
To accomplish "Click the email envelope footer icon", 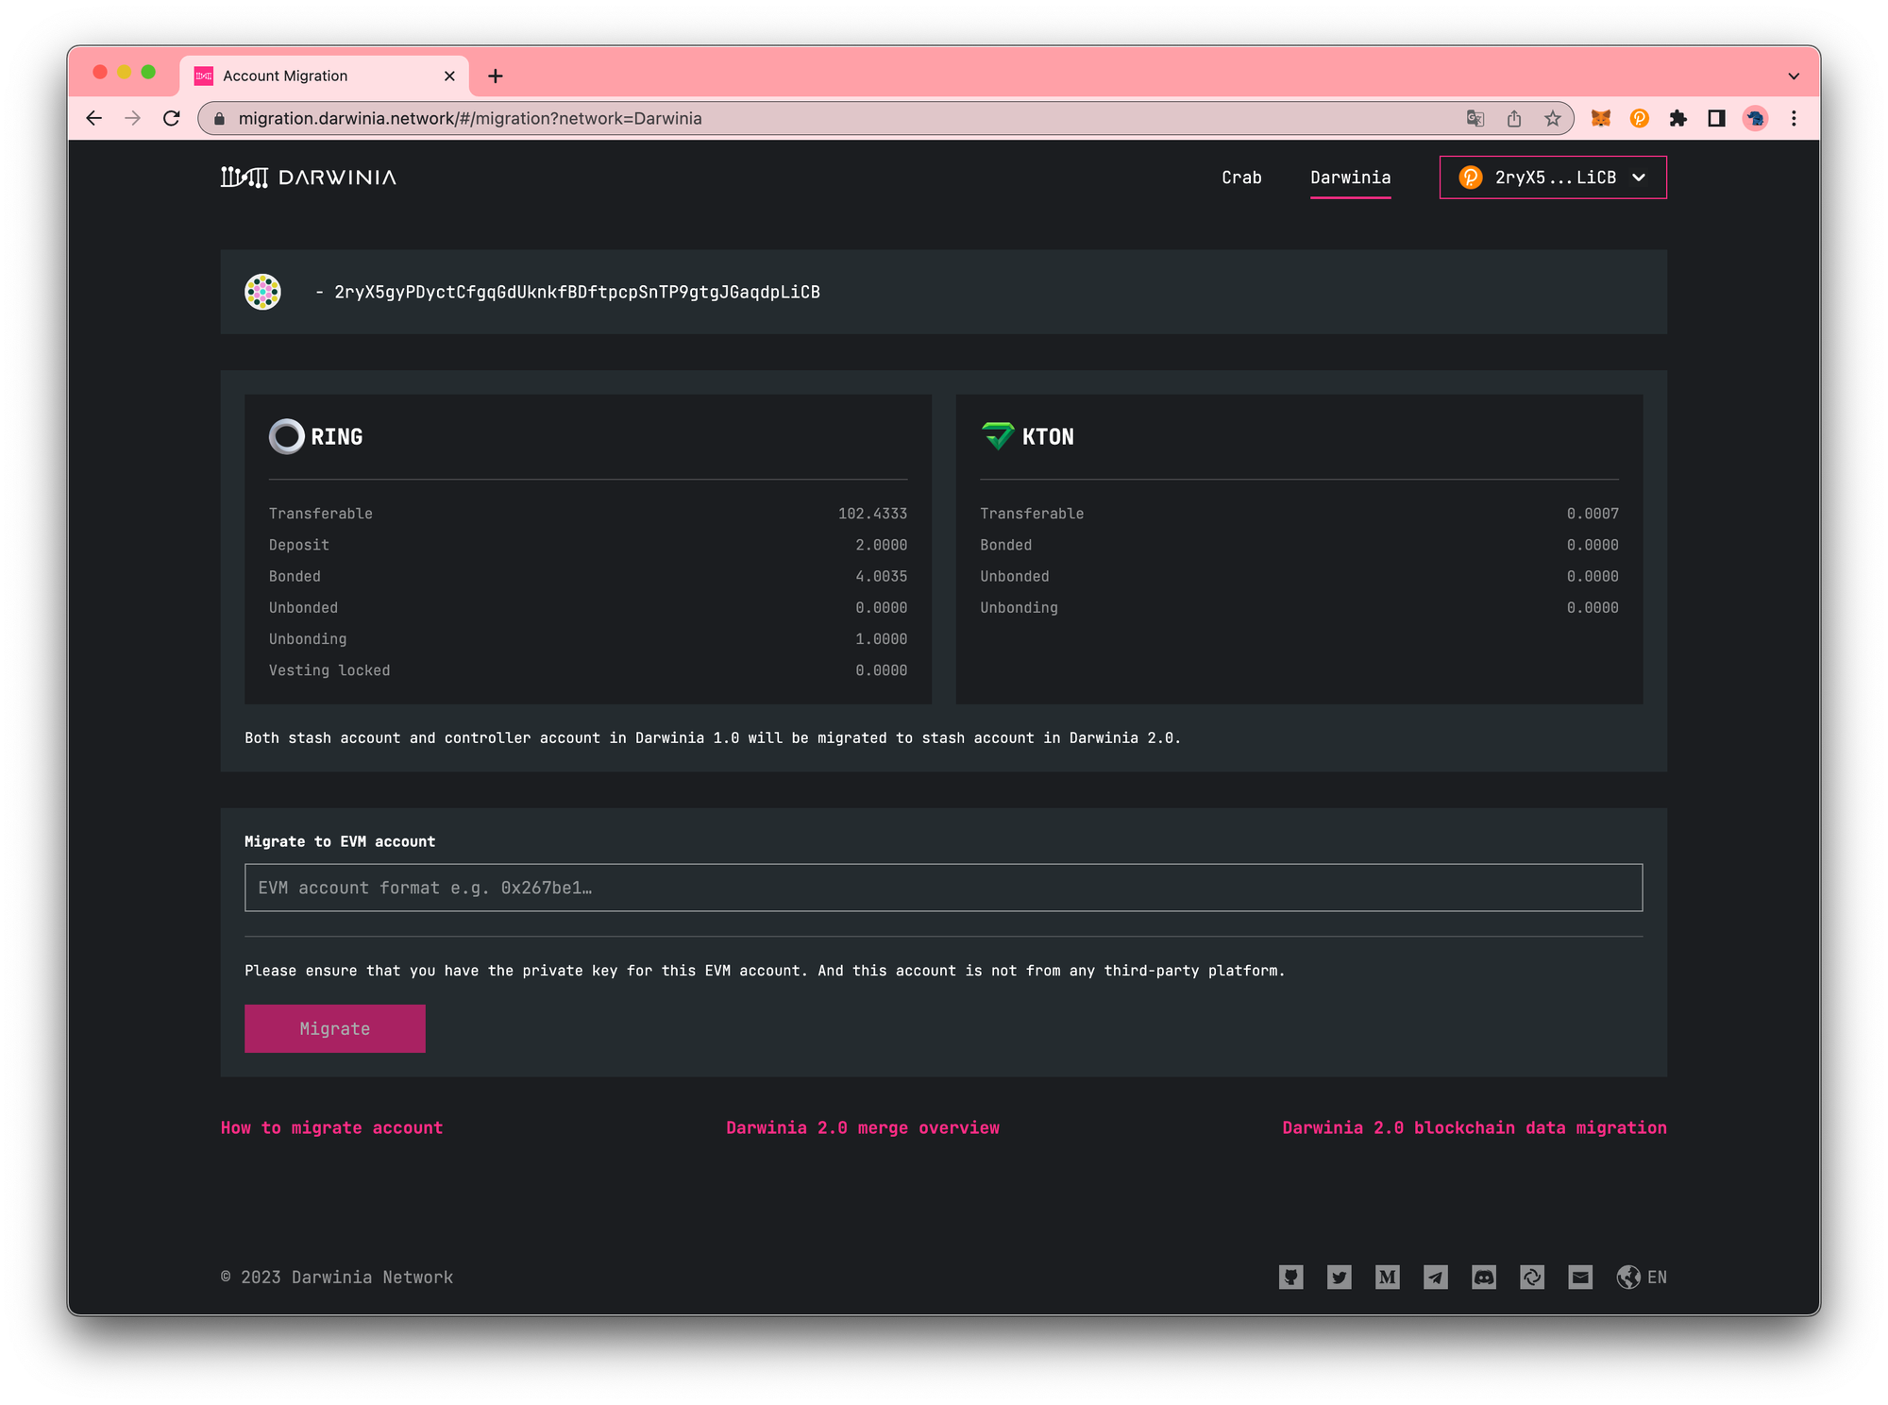I will click(x=1579, y=1278).
